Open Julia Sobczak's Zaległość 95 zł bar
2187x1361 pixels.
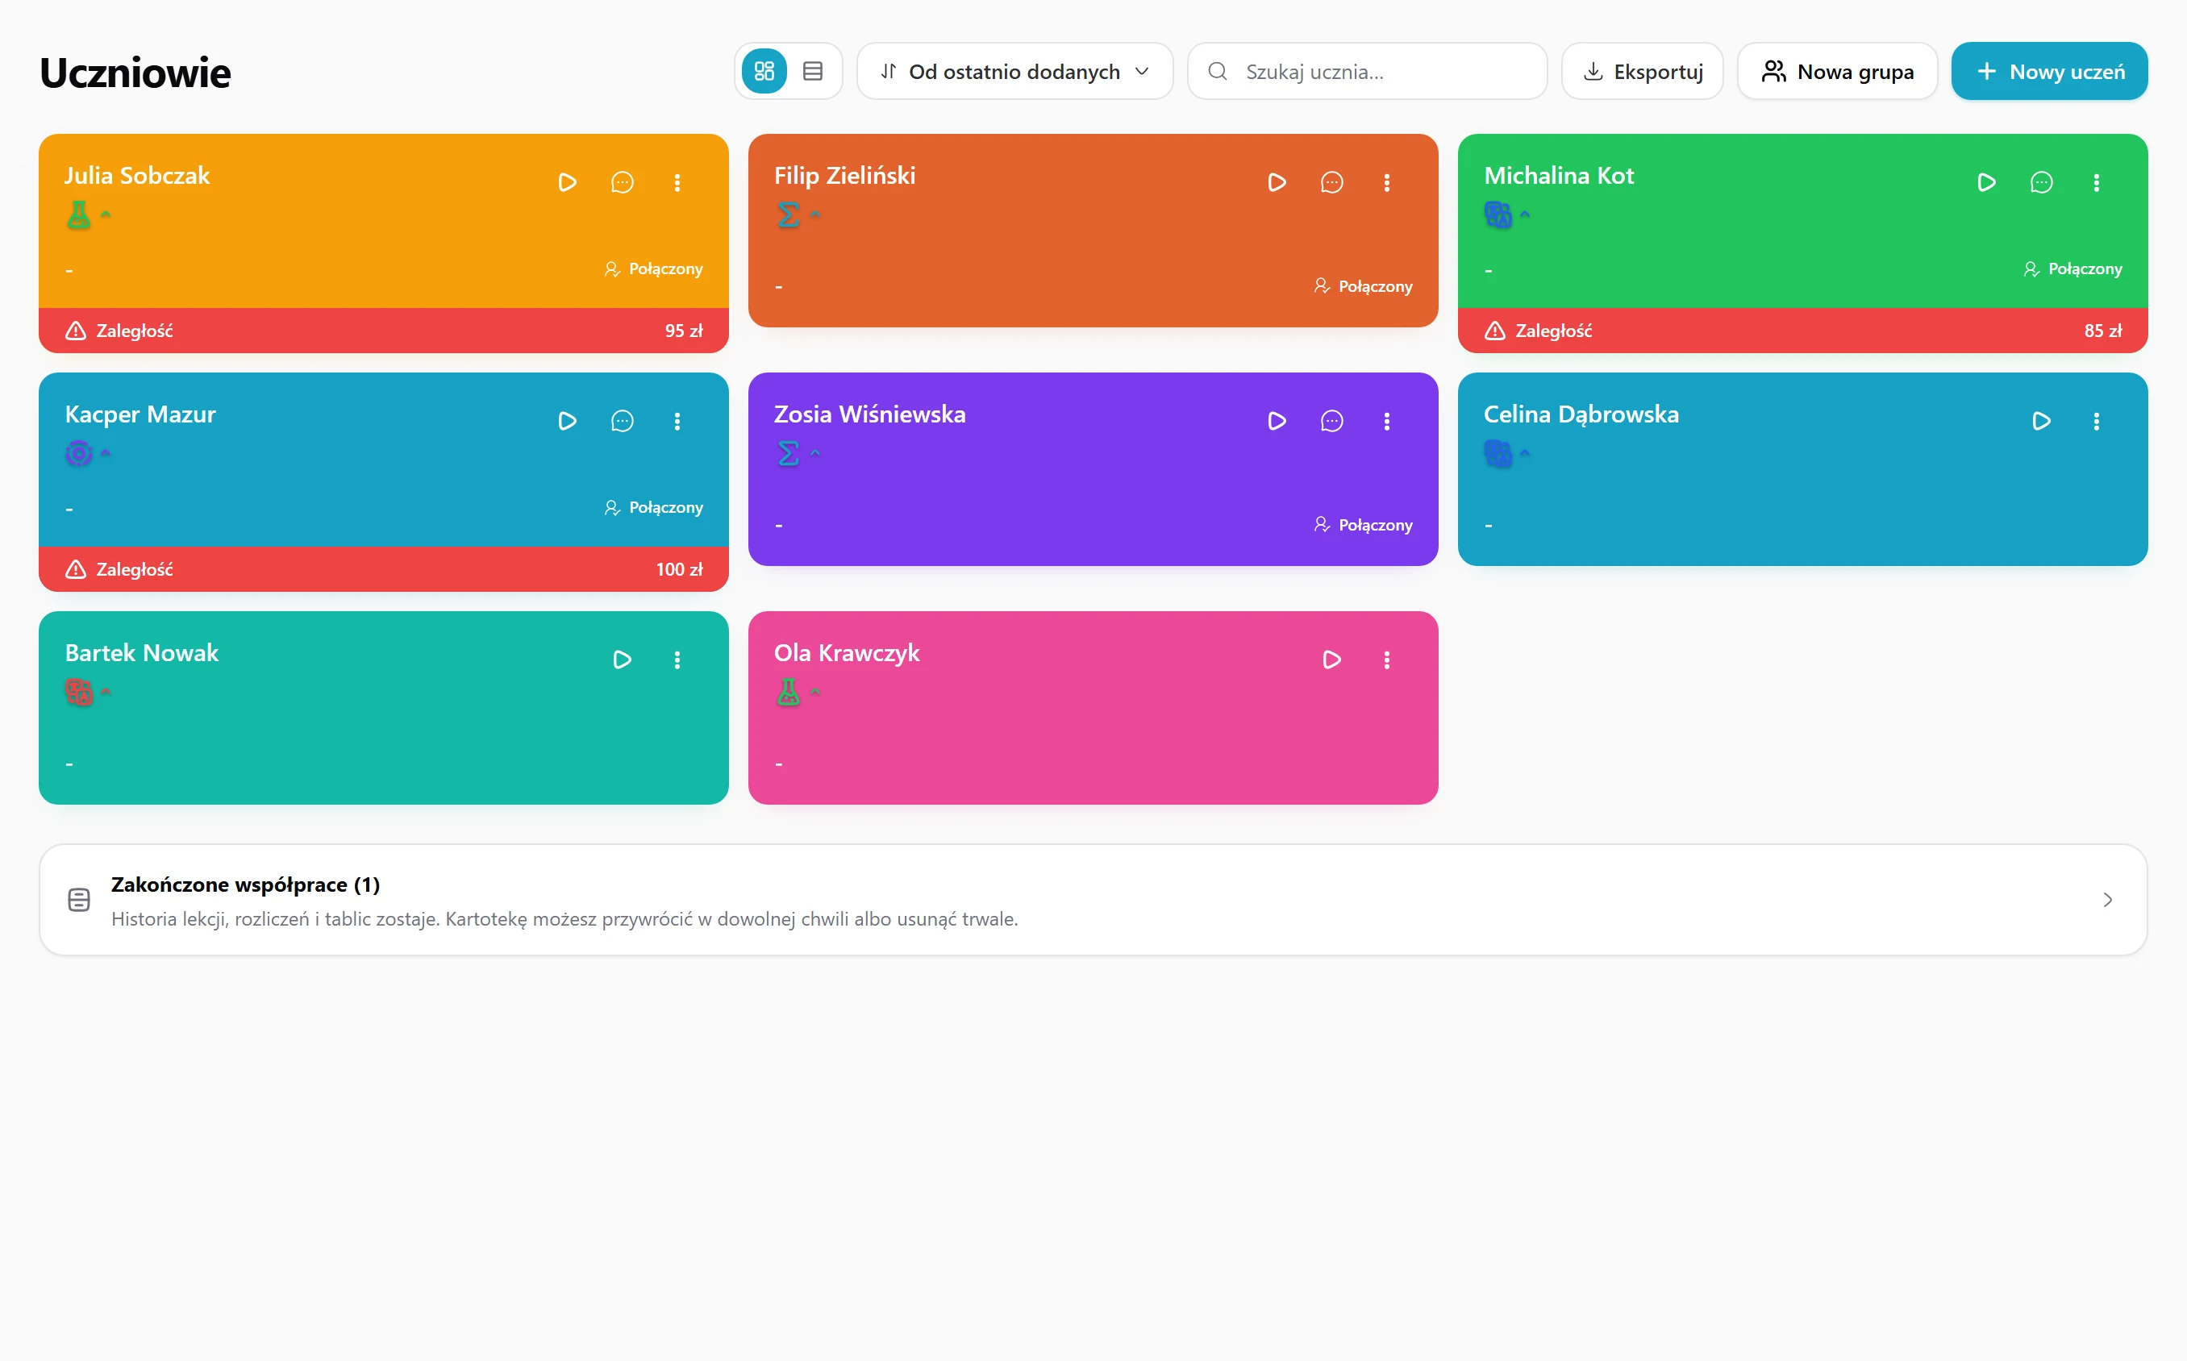(383, 331)
